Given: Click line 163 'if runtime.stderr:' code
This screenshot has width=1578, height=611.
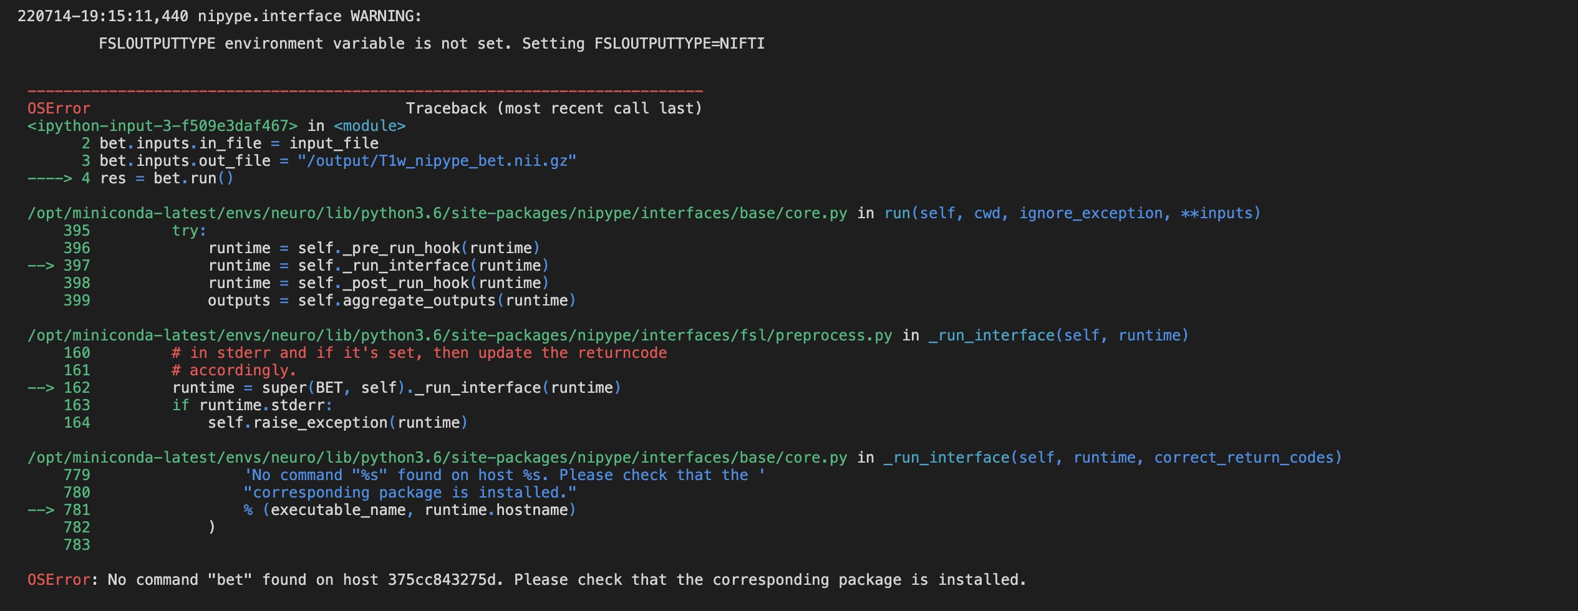Looking at the screenshot, I should 253,405.
